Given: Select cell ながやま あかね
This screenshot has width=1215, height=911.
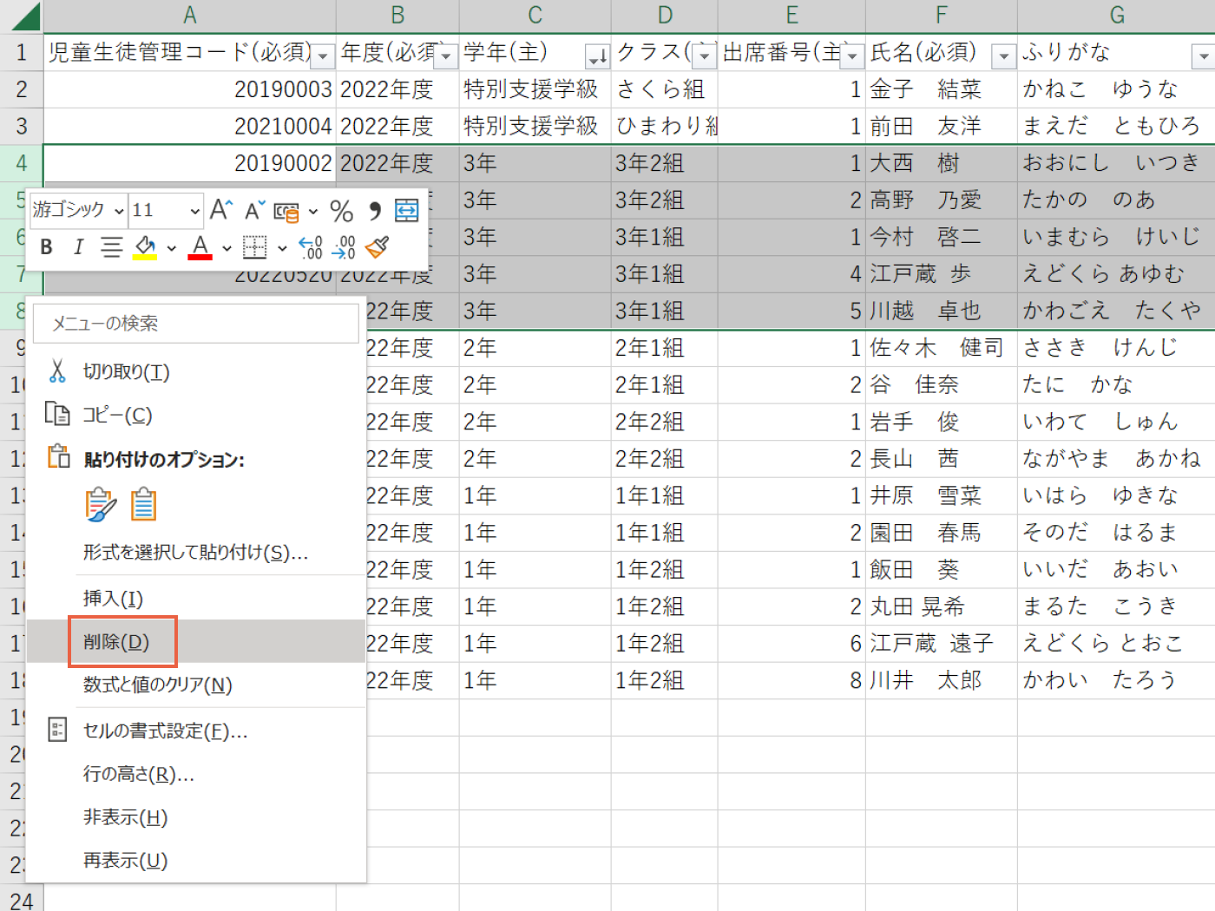Looking at the screenshot, I should [1116, 458].
